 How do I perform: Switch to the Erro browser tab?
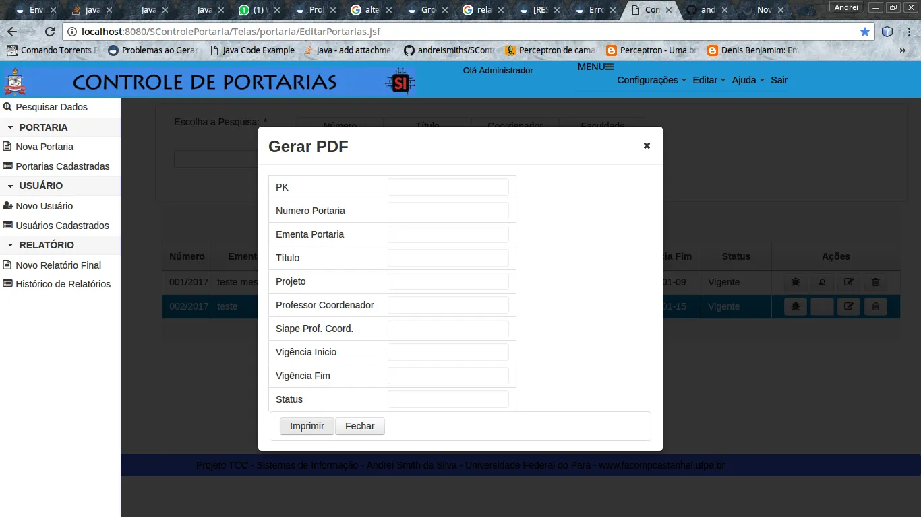(595, 10)
